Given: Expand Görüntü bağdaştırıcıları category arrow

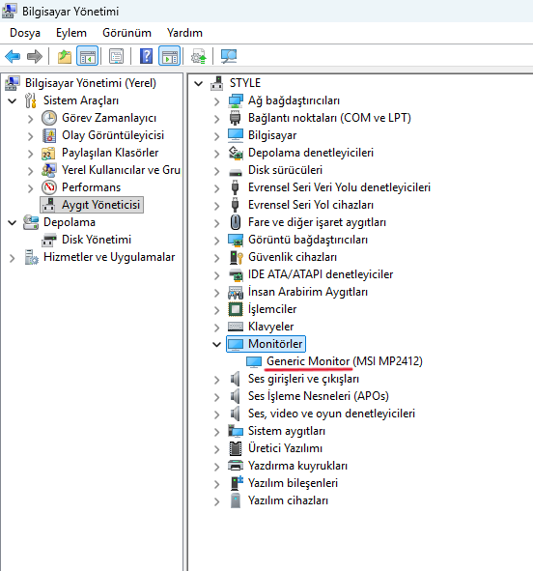Looking at the screenshot, I should point(217,241).
